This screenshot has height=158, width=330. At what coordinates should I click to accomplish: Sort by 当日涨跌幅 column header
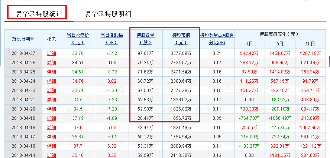pyautogui.click(x=112, y=39)
